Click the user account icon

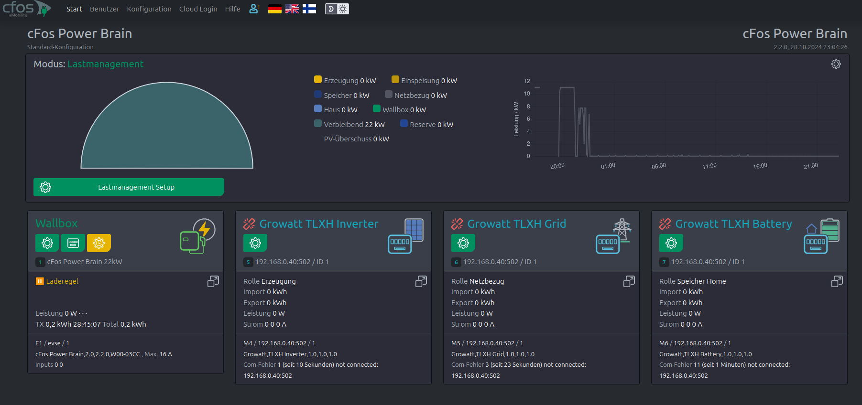click(254, 9)
